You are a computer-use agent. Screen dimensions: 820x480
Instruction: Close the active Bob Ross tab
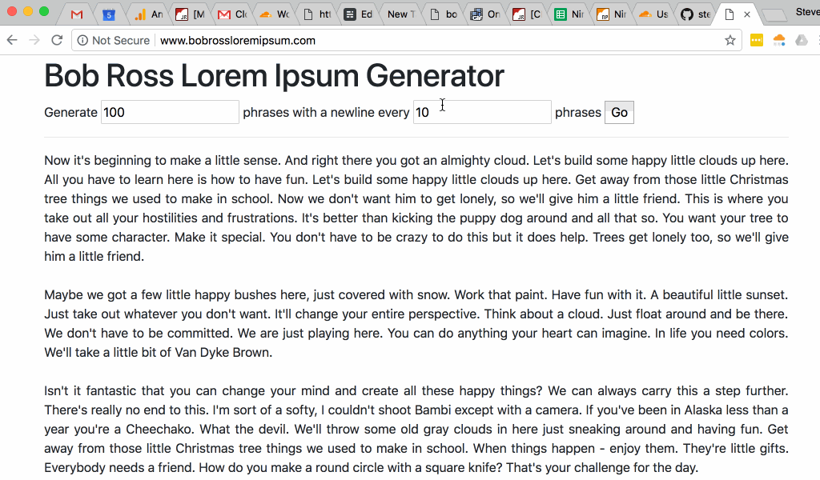(x=747, y=14)
